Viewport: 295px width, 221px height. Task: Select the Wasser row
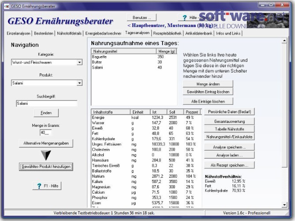[x=146, y=123]
